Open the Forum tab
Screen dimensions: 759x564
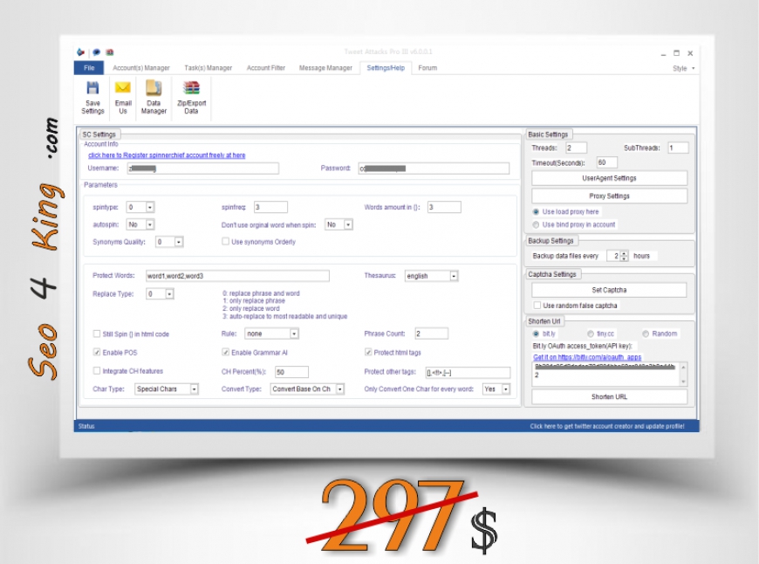[427, 68]
